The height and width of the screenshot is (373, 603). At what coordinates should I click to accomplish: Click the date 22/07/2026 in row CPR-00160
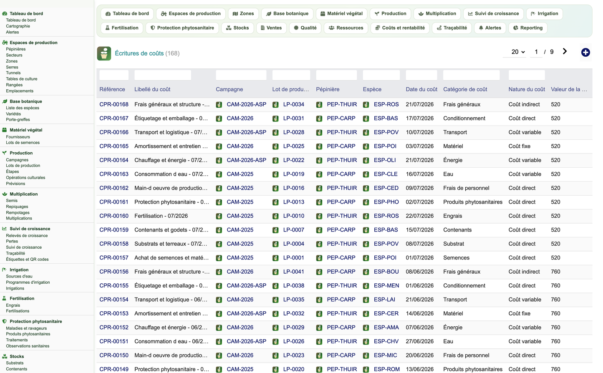[420, 216]
